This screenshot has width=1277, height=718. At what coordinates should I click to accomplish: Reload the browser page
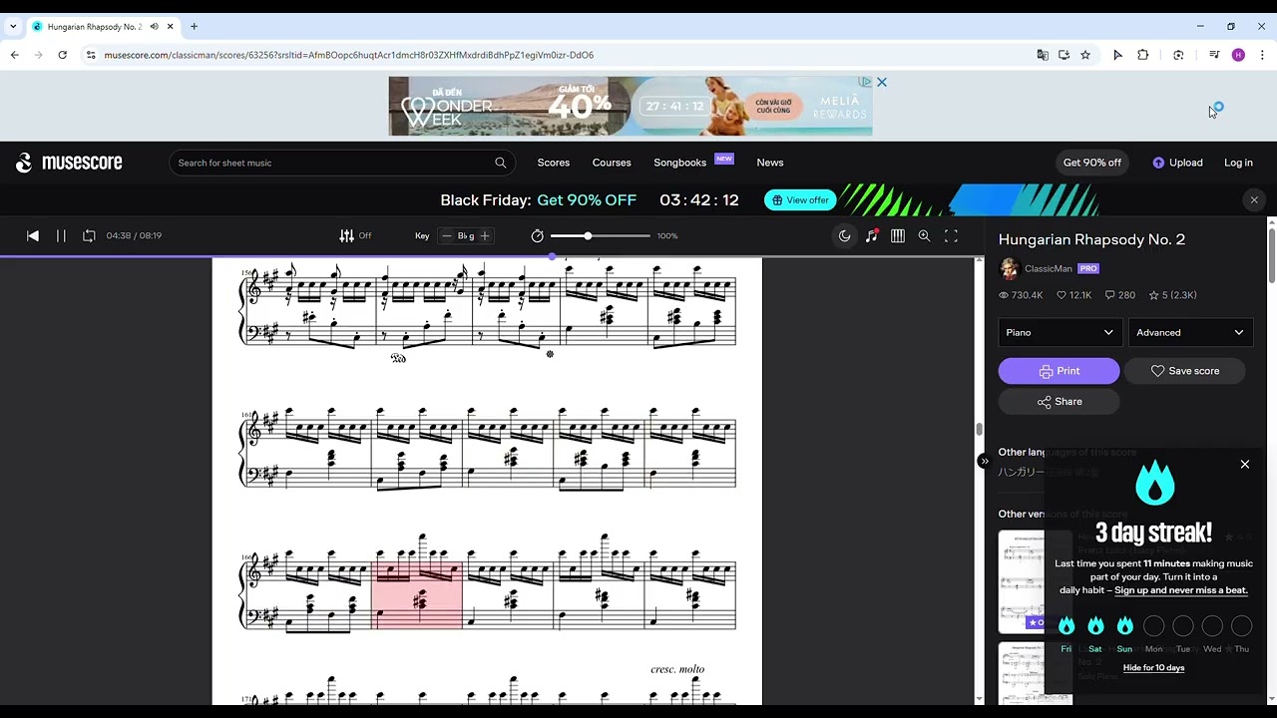(62, 55)
